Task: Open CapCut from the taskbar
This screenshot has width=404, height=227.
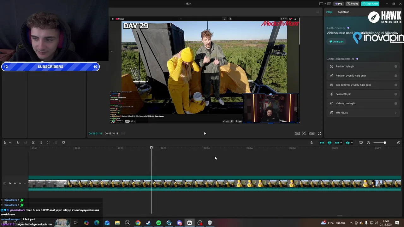Action: pos(189,223)
